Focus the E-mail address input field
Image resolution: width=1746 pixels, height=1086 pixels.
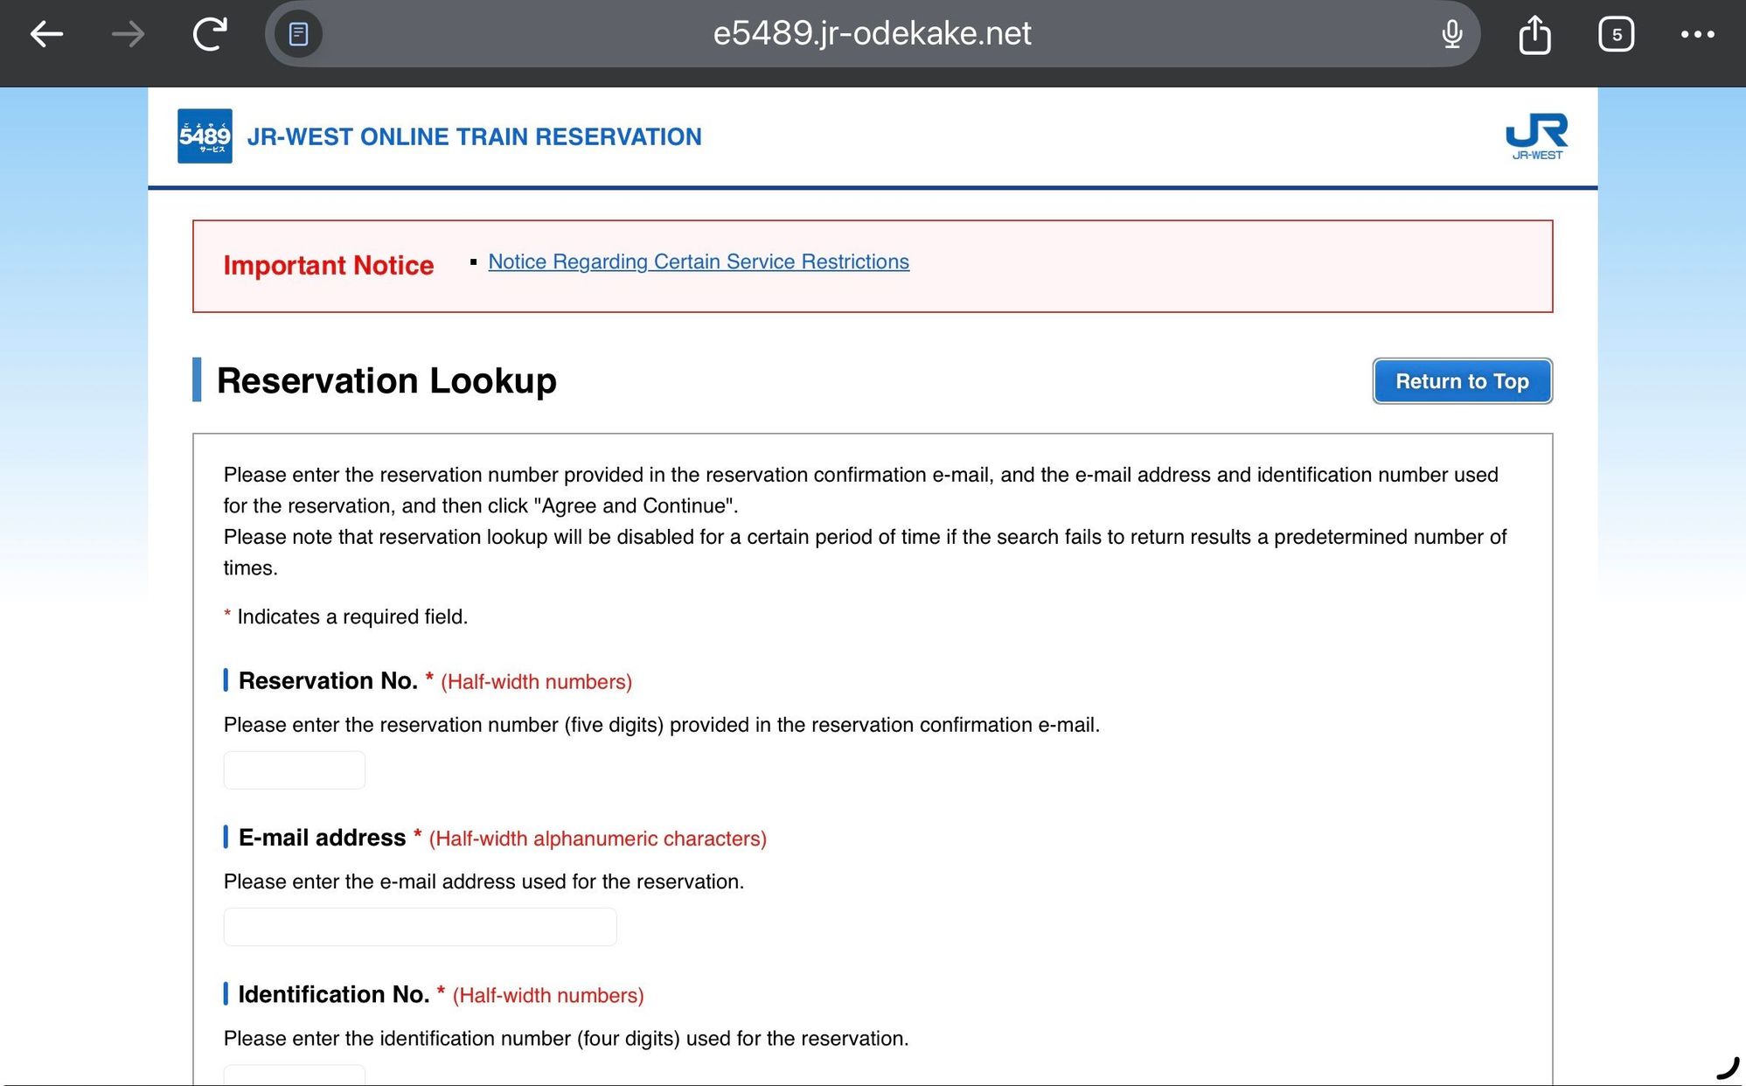point(420,927)
